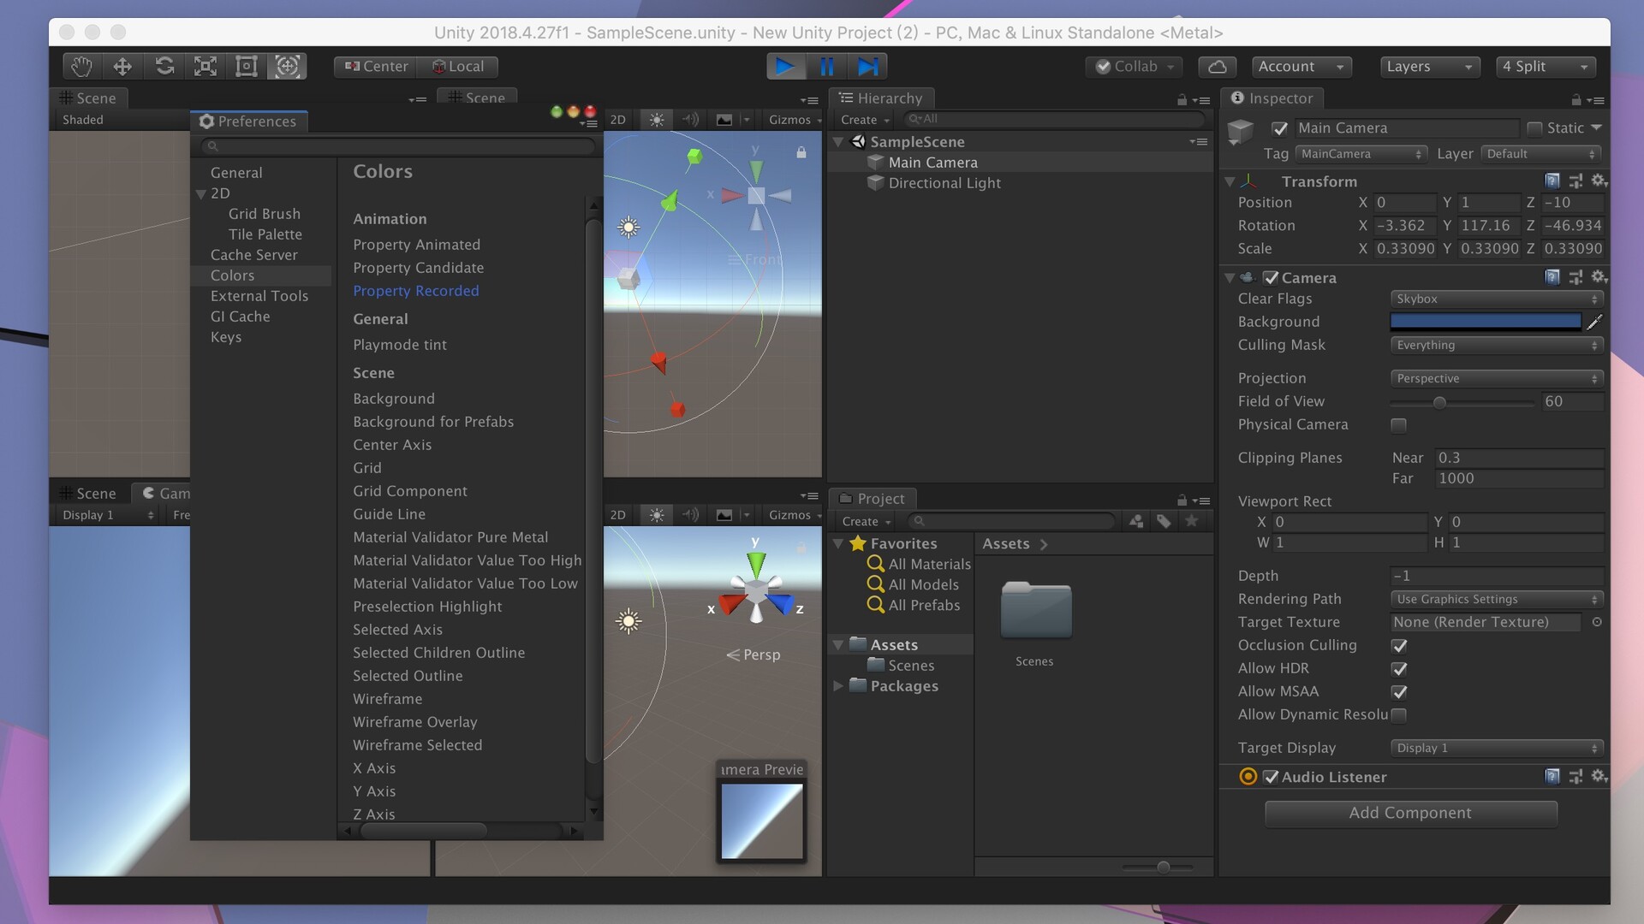Viewport: 1644px width, 924px height.
Task: Toggle Allow HDR checkbox
Action: coord(1399,669)
